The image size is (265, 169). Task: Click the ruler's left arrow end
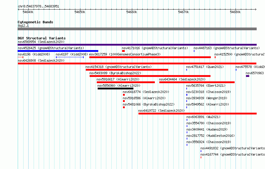click(x=18, y=10)
